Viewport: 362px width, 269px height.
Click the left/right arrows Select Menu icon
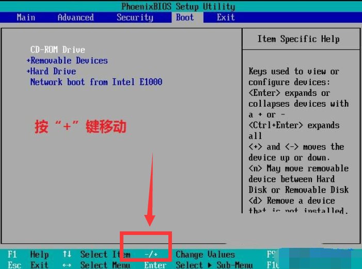(67, 265)
